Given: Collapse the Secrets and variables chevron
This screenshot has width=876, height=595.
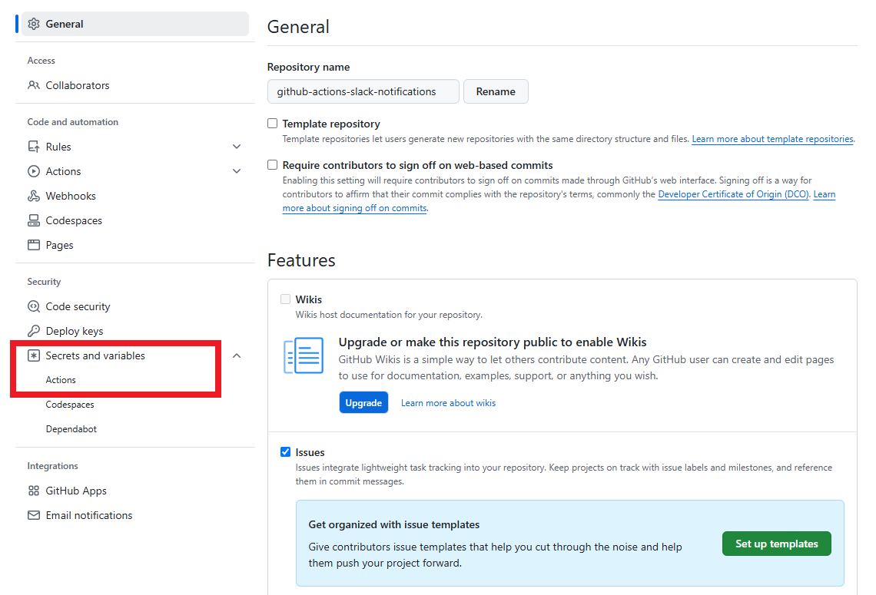Looking at the screenshot, I should (237, 355).
